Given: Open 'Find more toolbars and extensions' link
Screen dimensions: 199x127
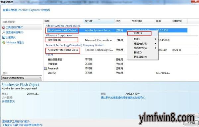Looking at the screenshot, I should coord(17,122).
